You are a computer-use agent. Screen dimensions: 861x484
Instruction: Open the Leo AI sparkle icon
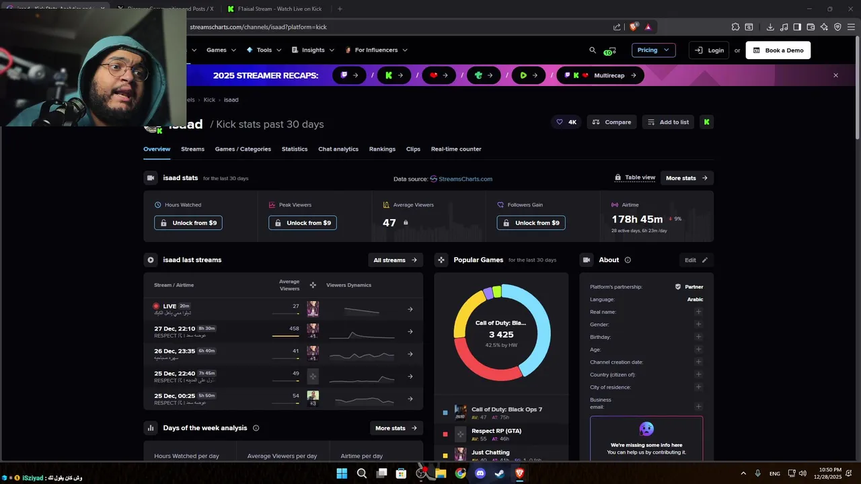click(824, 27)
